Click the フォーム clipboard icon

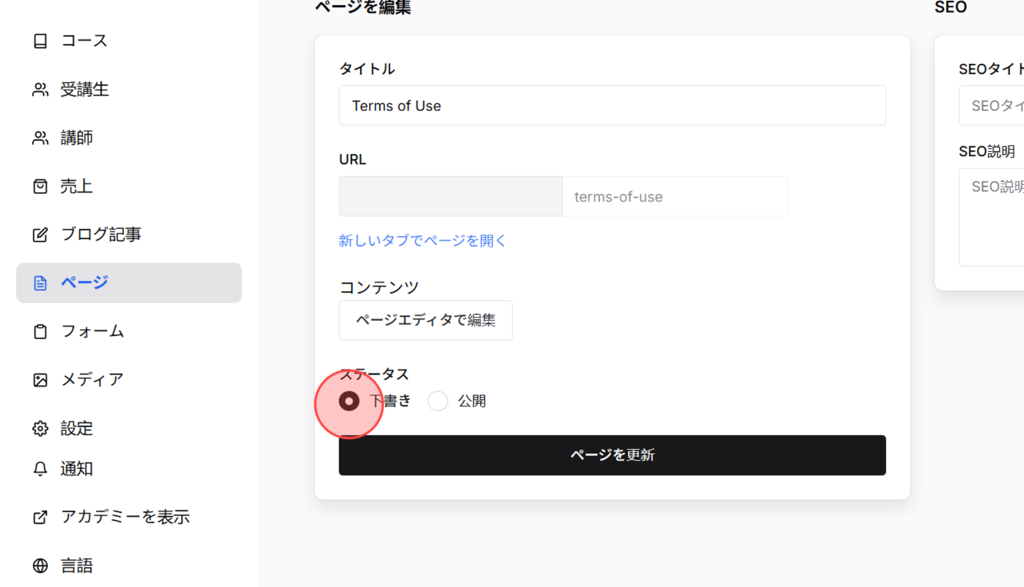(x=40, y=331)
